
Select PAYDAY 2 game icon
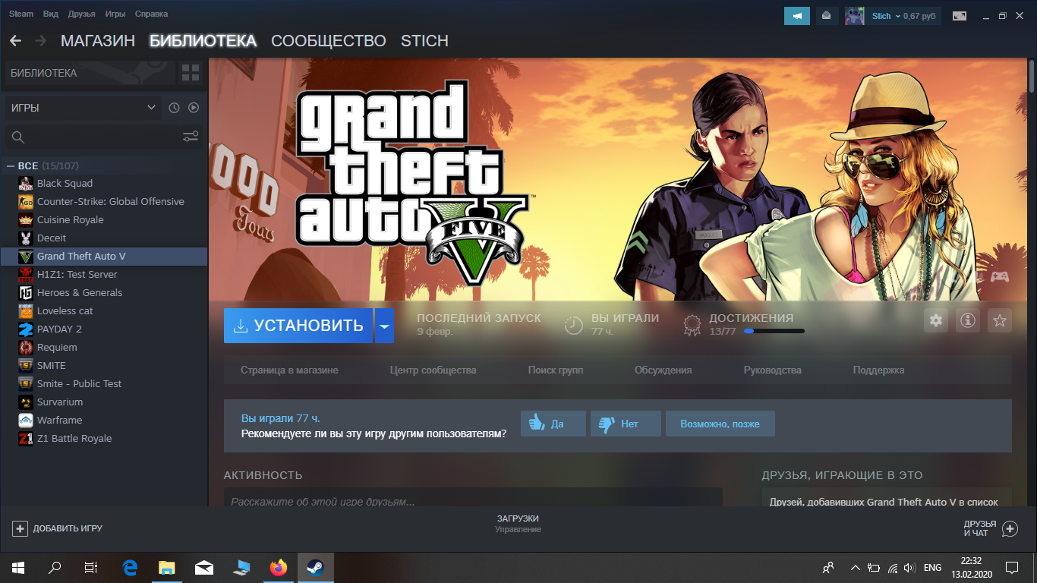[26, 329]
